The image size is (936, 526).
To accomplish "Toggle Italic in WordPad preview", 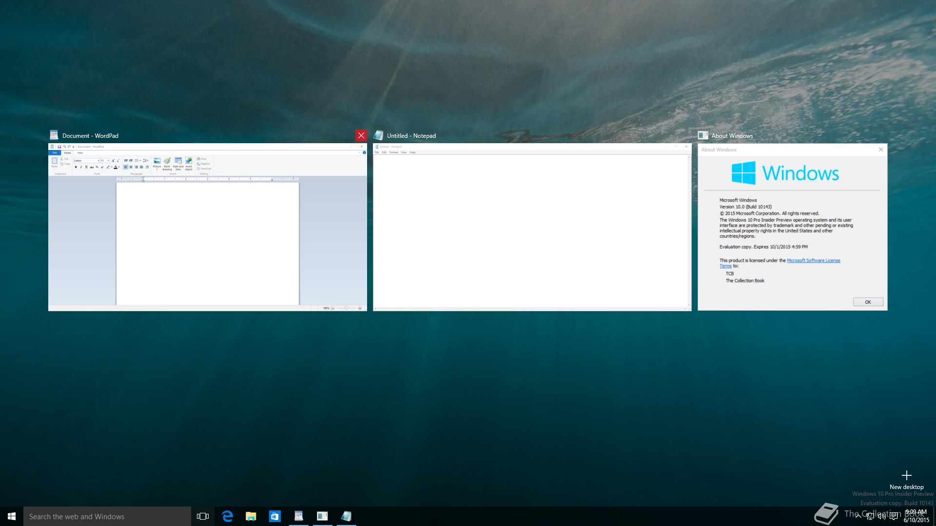I will click(81, 167).
